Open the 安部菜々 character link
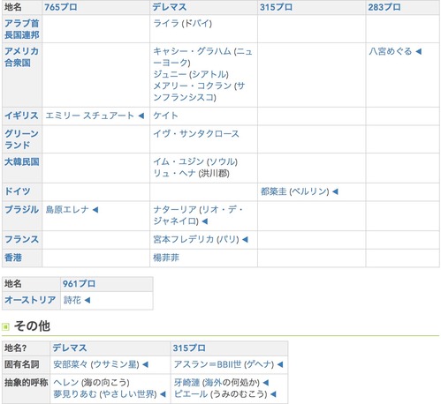Image resolution: width=441 pixels, height=404 pixels. (71, 364)
